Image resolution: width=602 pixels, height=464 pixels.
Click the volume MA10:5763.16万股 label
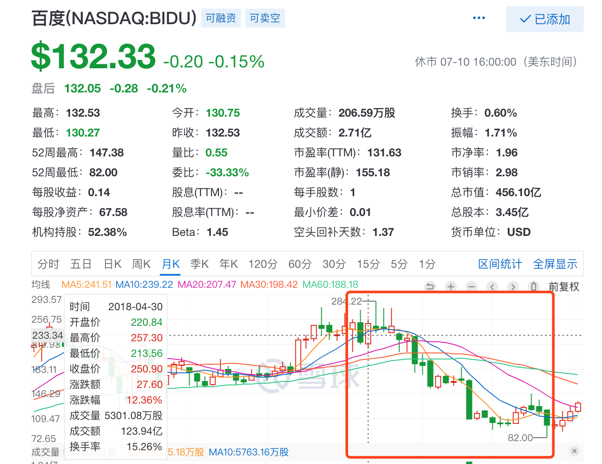tap(249, 452)
